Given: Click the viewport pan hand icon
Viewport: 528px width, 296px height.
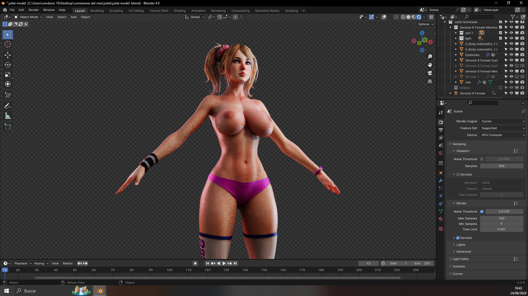Looking at the screenshot, I should (x=430, y=65).
